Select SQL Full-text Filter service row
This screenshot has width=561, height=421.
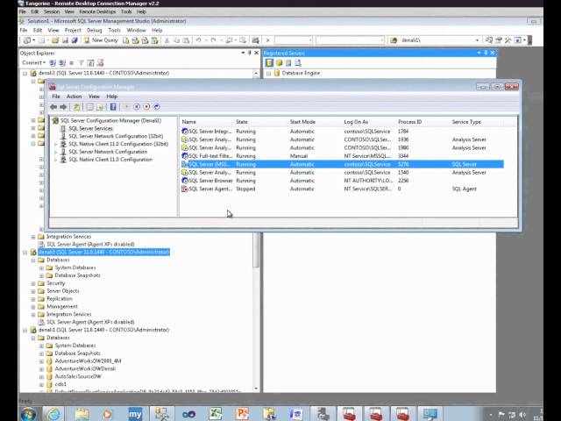[x=343, y=156]
